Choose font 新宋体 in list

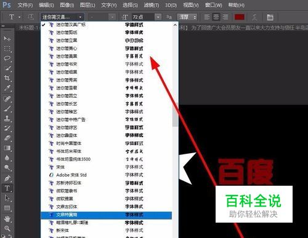pos(107,231)
